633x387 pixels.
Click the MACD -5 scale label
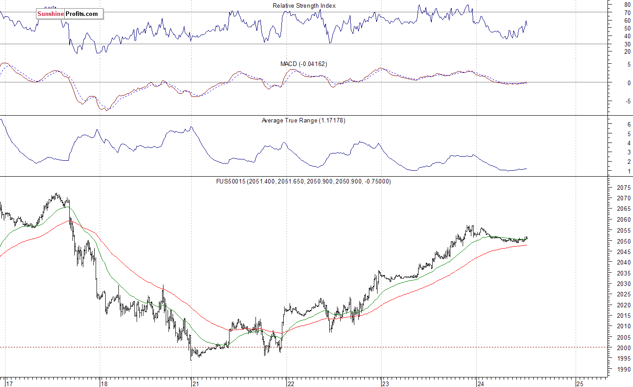coord(628,102)
